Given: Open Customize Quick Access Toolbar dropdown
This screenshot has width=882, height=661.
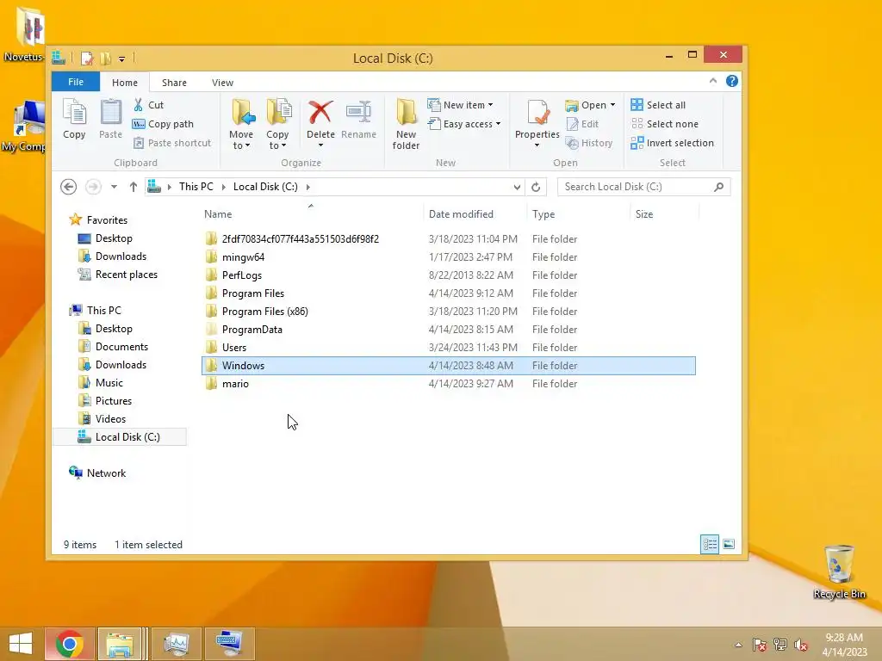Looking at the screenshot, I should 121,59.
